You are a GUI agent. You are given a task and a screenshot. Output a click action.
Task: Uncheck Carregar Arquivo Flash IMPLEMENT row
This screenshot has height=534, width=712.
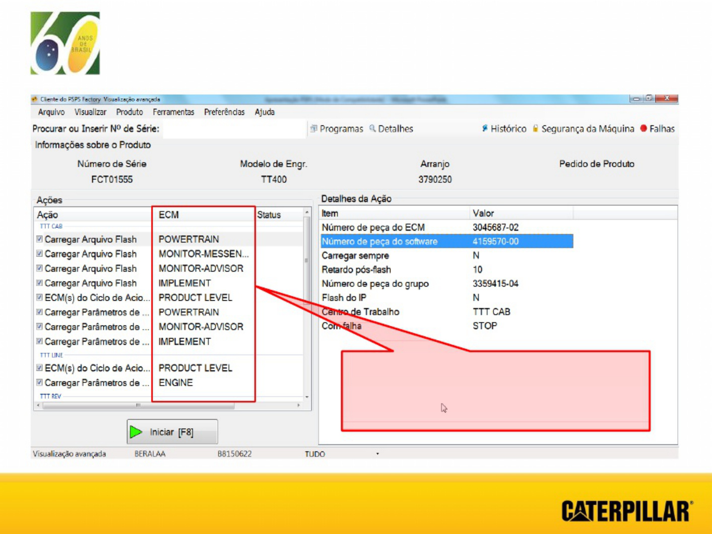tap(40, 283)
